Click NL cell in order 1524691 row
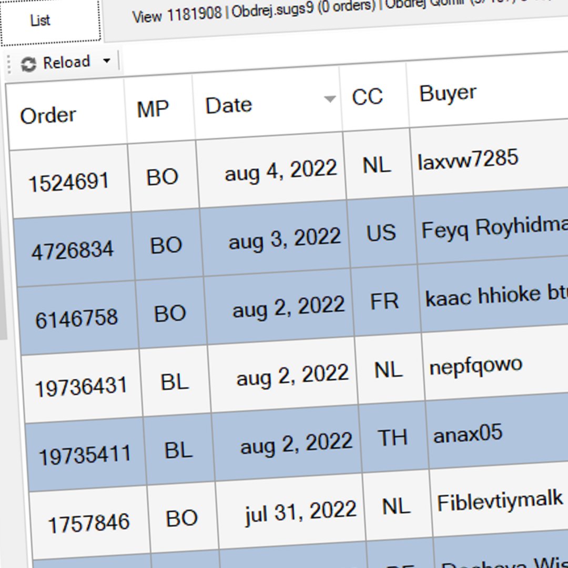Screen dimensions: 568x568 pos(377,165)
